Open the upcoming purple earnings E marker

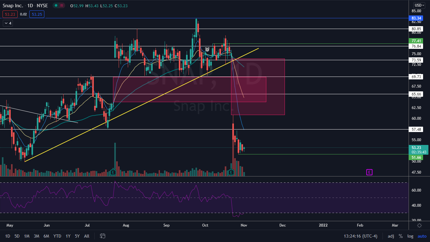click(369, 172)
